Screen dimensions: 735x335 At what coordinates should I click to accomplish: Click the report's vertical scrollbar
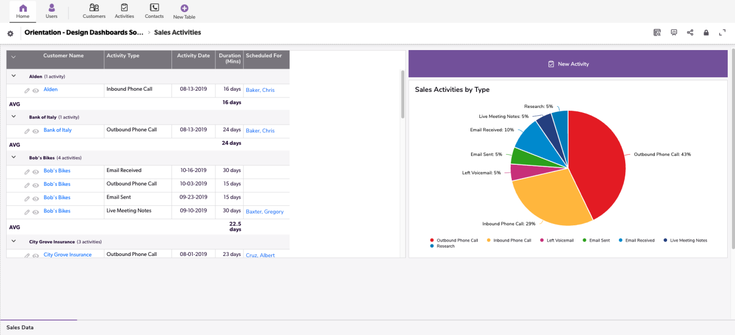(x=403, y=95)
